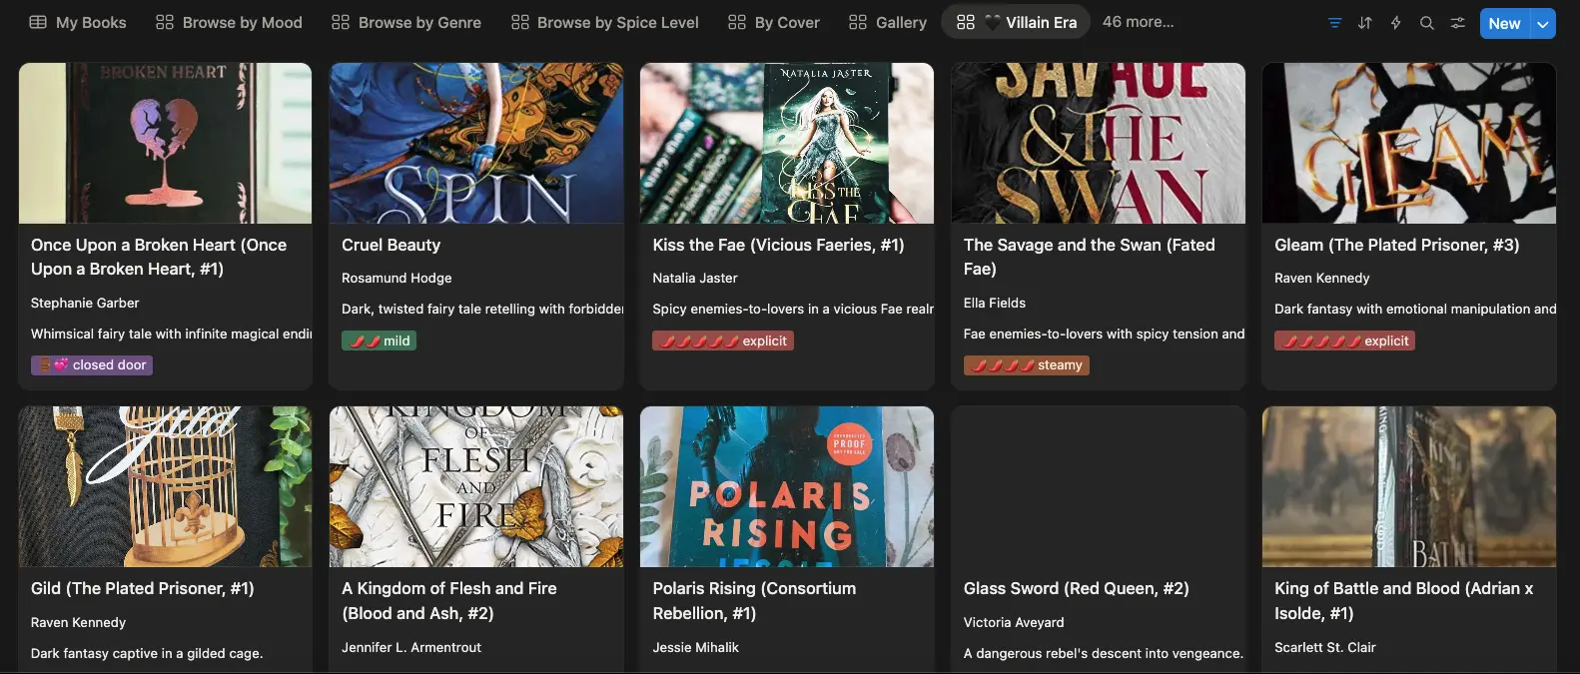1580x674 pixels.
Task: Open The Savage and the Swan cover
Action: pyautogui.click(x=1099, y=143)
